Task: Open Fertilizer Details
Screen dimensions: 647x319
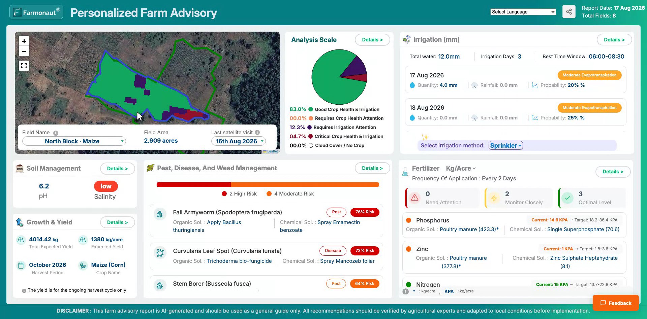Action: [x=613, y=172]
